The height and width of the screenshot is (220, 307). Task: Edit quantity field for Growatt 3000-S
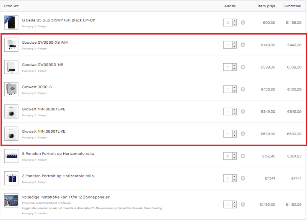tap(228, 89)
